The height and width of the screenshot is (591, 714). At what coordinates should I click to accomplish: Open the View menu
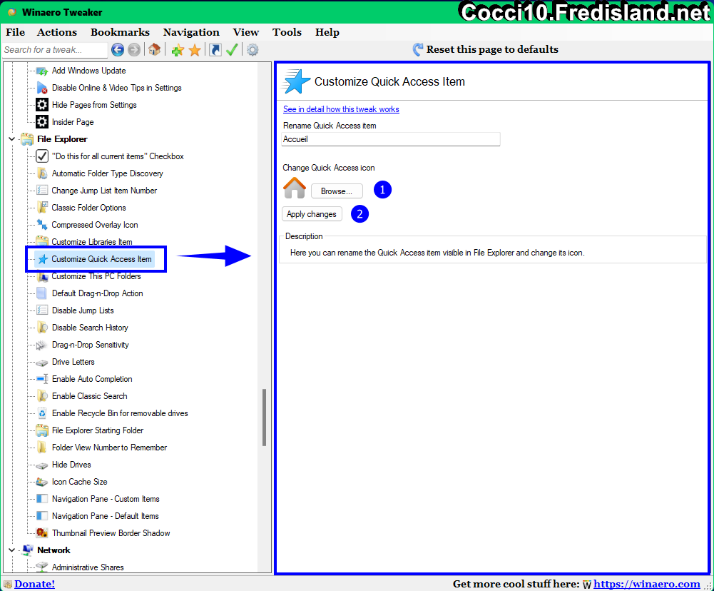coord(246,32)
